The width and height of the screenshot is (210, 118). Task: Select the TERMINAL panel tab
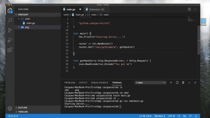117,83
